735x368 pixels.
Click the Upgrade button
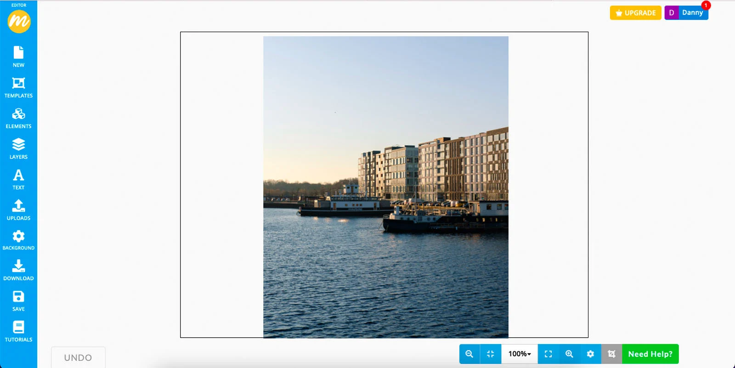click(x=635, y=13)
